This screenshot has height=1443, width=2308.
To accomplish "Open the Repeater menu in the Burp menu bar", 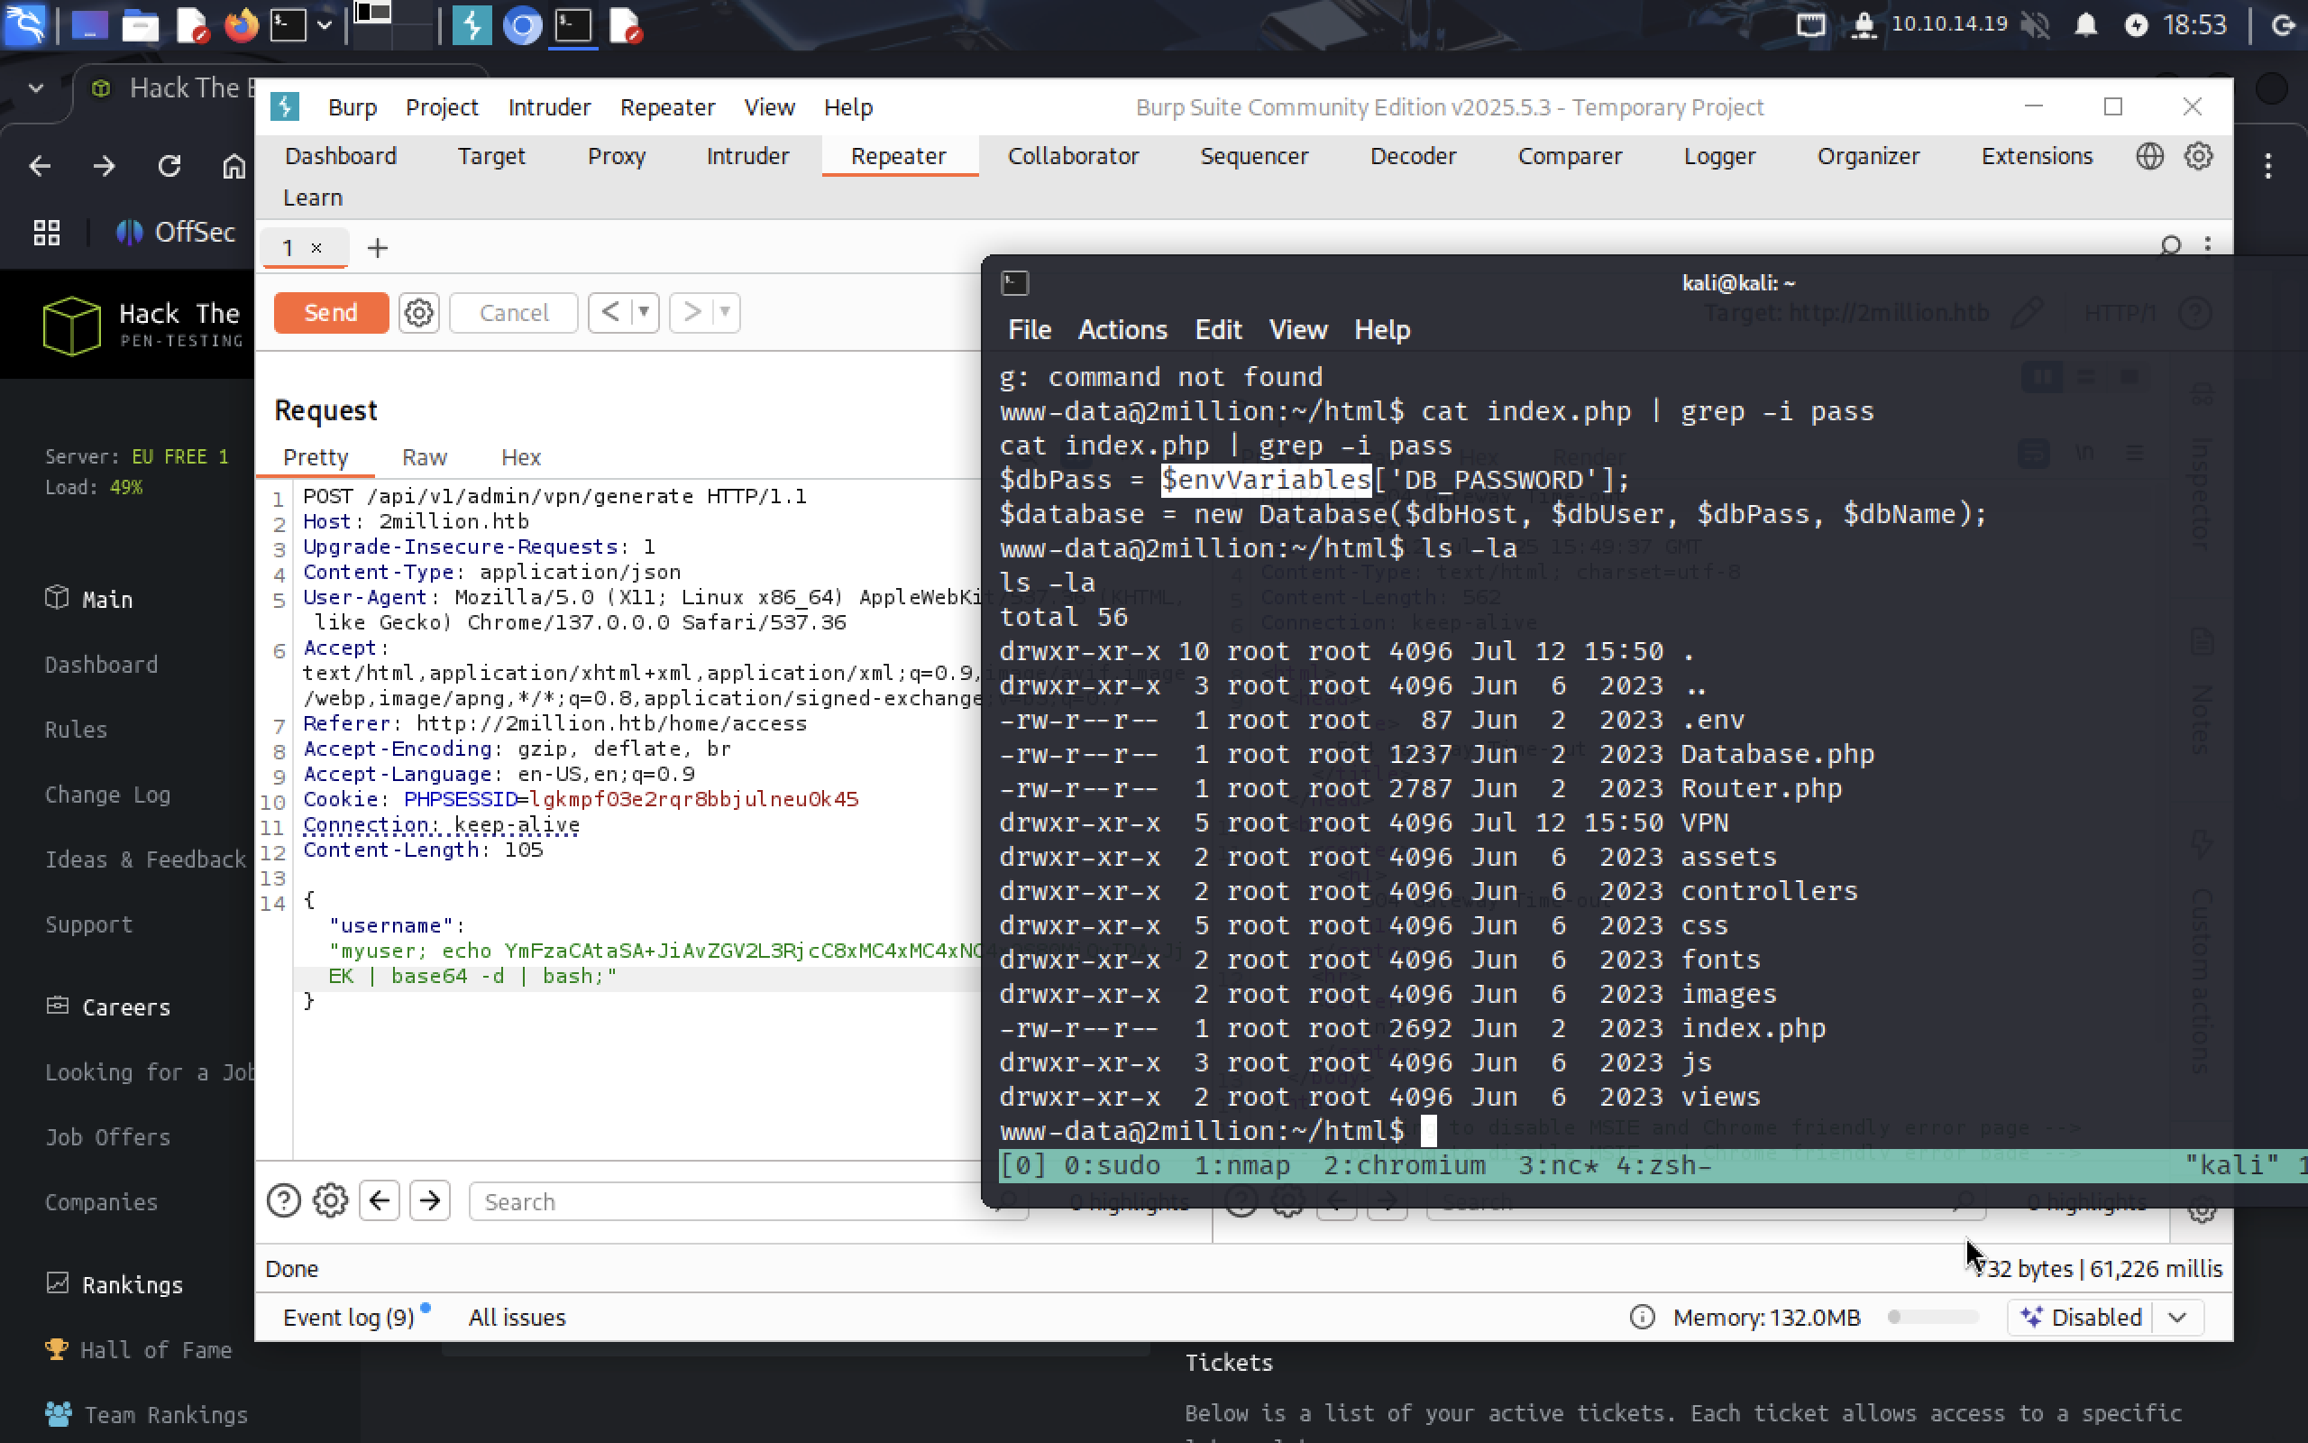I will click(667, 107).
